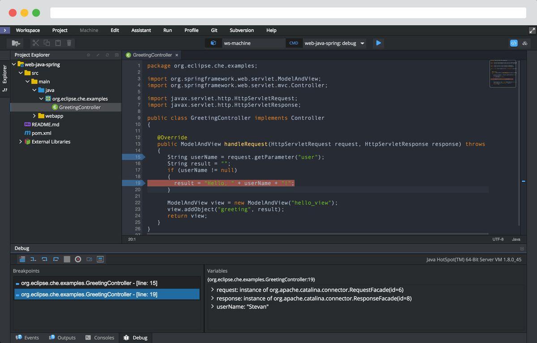Toggle fullscreen with the expand arrows icon
The height and width of the screenshot is (343, 537).
(x=532, y=30)
